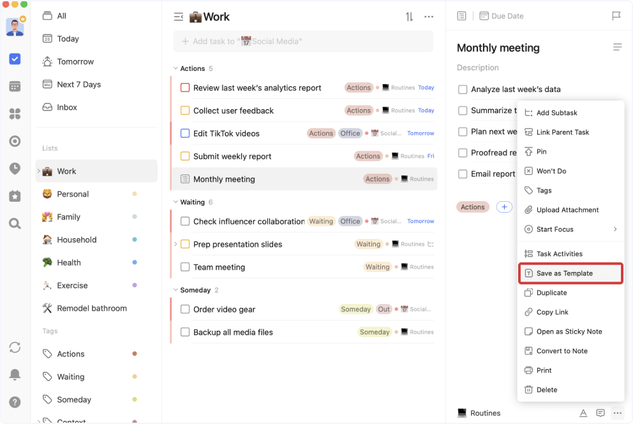Open the Inbox smart list

[x=66, y=107]
